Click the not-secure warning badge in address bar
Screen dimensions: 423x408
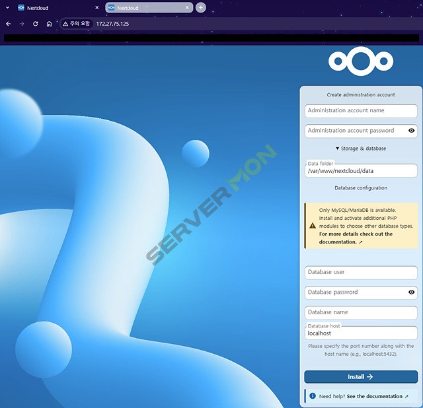coord(77,24)
